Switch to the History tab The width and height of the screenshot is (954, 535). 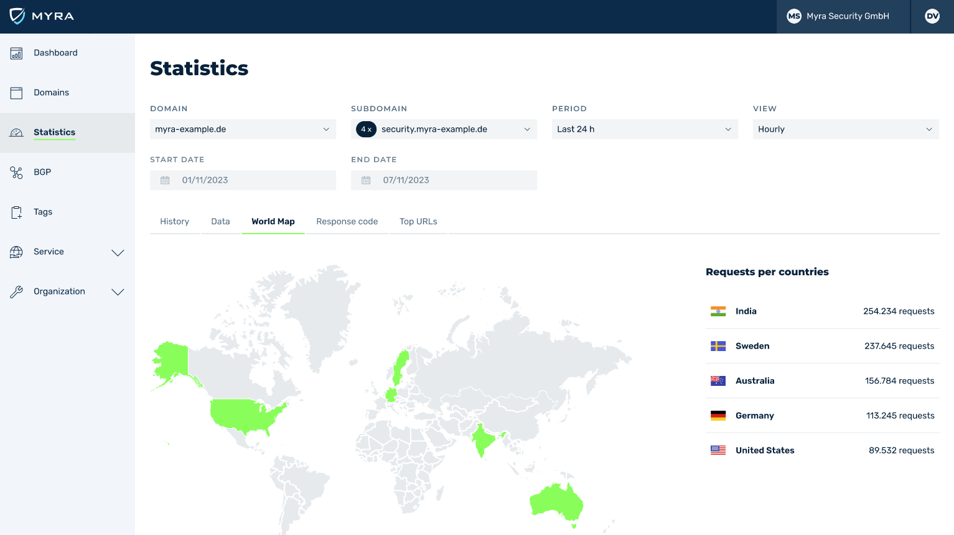[x=174, y=222]
